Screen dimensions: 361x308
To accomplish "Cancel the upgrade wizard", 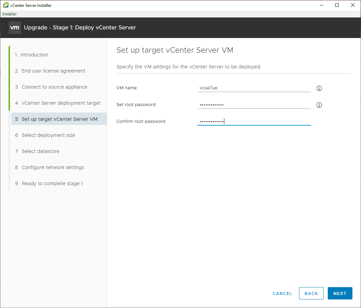I will 282,293.
